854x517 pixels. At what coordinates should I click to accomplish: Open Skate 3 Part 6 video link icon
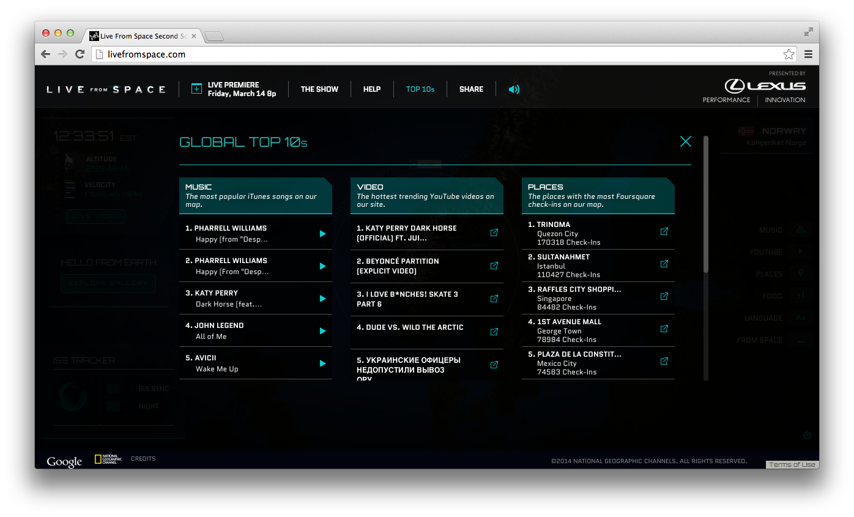tap(494, 299)
